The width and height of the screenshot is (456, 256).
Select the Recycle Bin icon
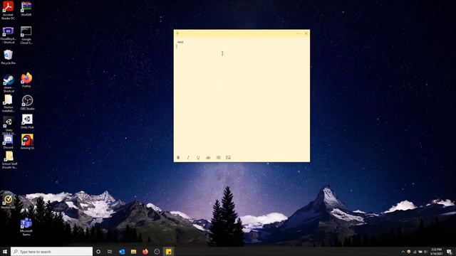(x=8, y=57)
